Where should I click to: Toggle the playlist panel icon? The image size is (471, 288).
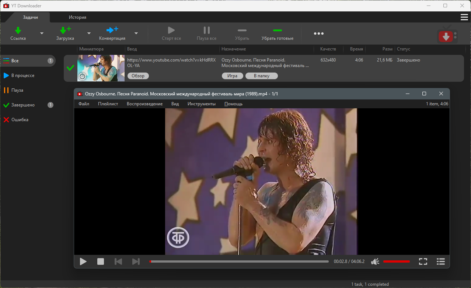(x=440, y=261)
